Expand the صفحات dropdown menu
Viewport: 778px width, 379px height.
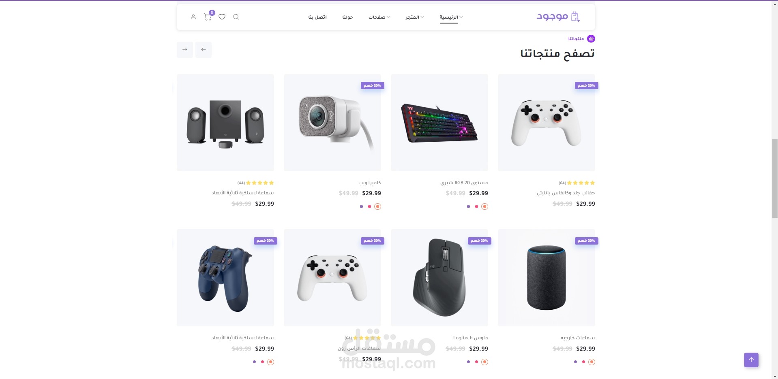pos(379,17)
